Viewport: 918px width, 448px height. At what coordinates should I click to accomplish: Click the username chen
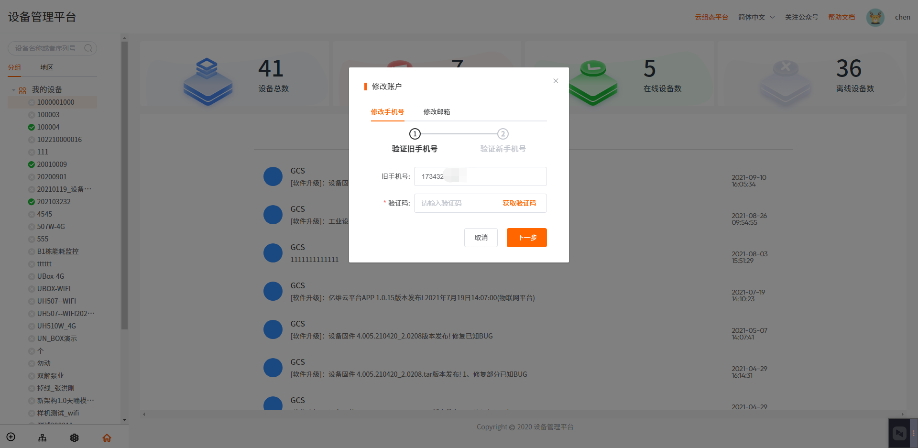pos(902,17)
